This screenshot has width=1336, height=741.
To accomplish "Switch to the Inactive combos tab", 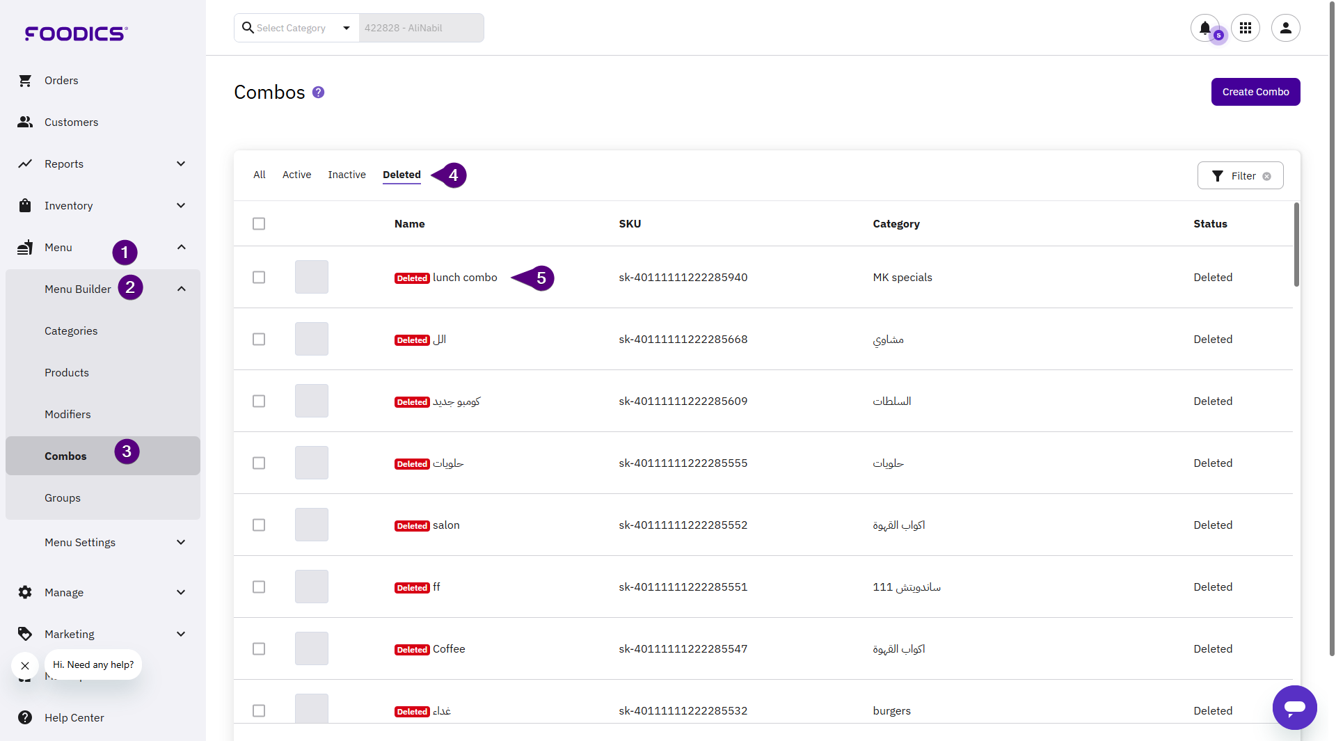I will [347, 175].
